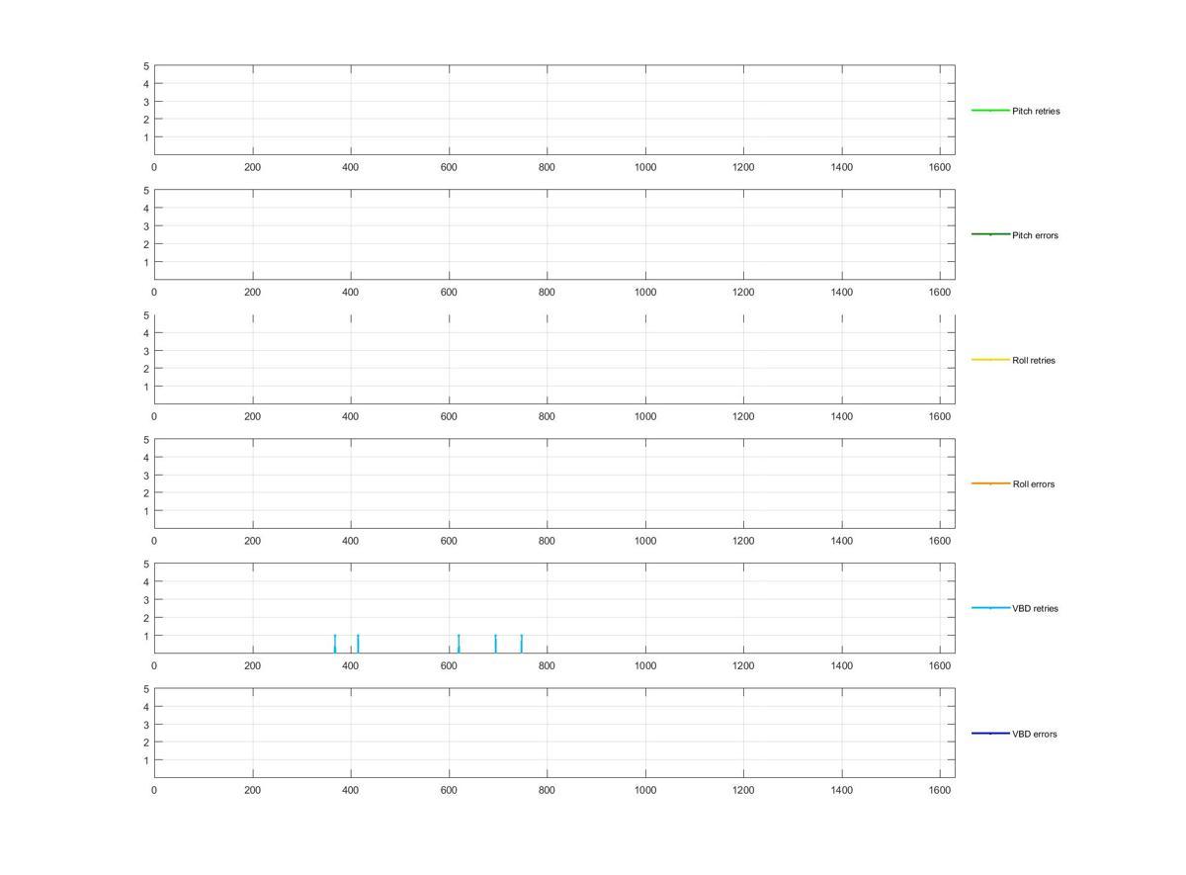Select the orange Roll errors legend line
This screenshot has width=1186, height=875.
[990, 483]
